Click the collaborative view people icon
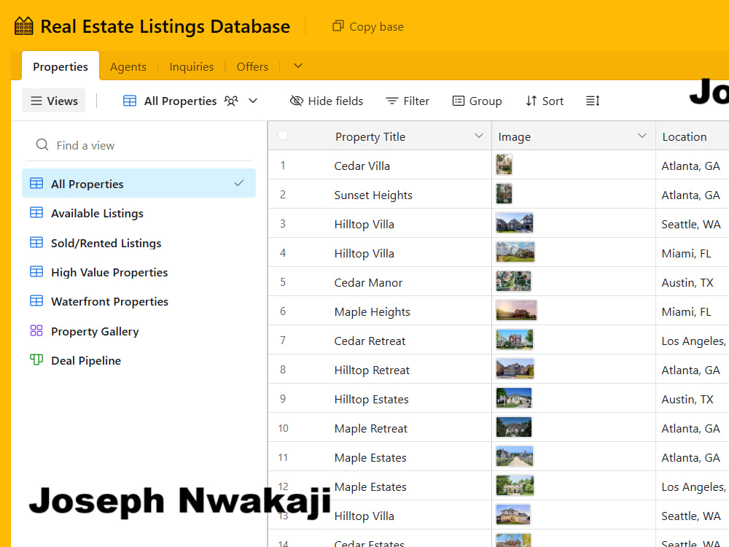 (231, 101)
